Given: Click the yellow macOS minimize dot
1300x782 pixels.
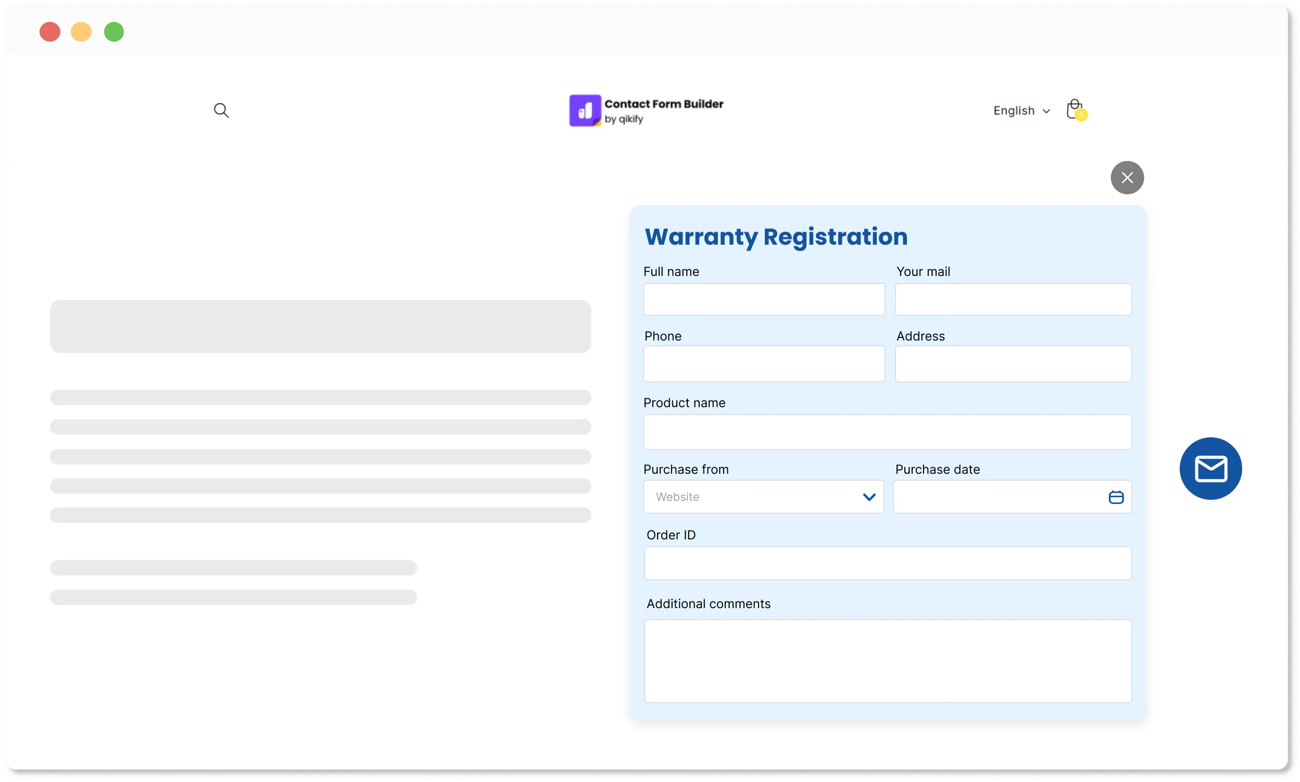Looking at the screenshot, I should point(81,32).
